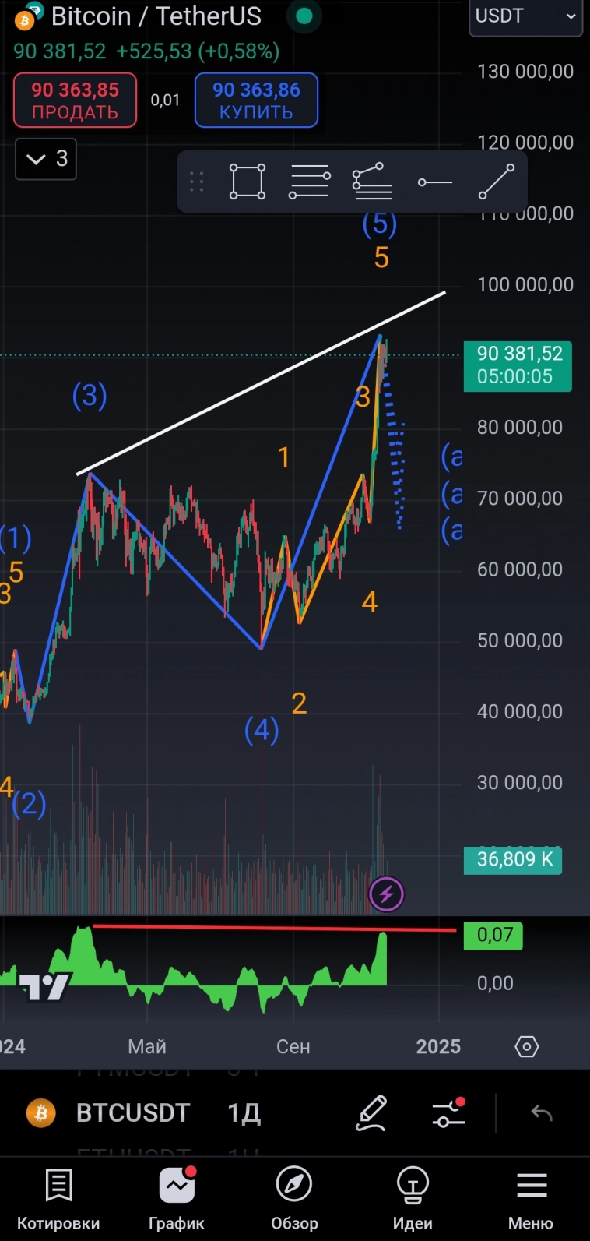Grab the drawing toolbar drag handle

197,182
